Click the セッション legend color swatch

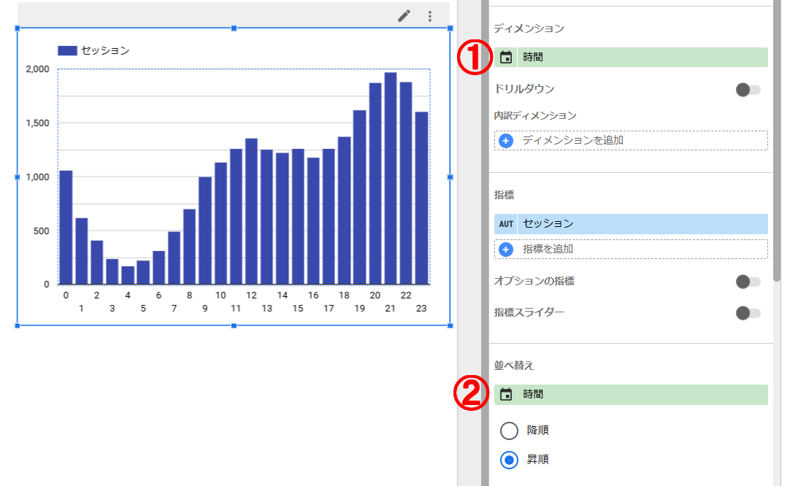67,50
